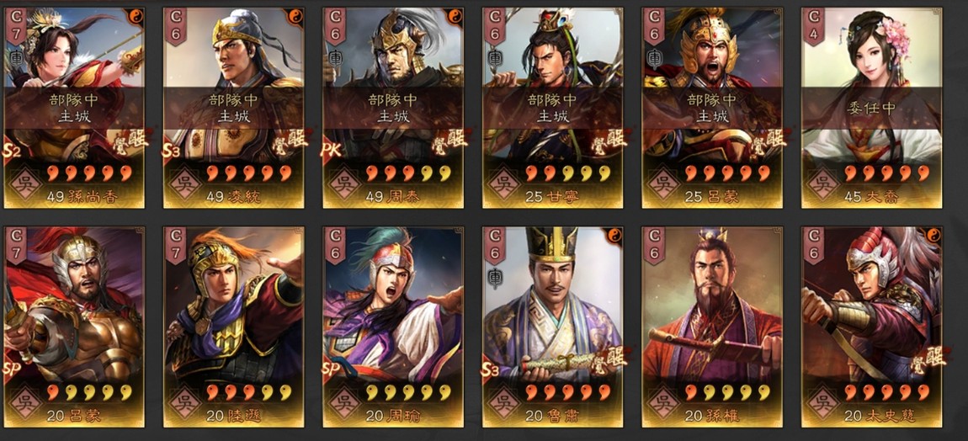
Task: Open the 大喬 card marked 委任中
Action: coord(872,108)
